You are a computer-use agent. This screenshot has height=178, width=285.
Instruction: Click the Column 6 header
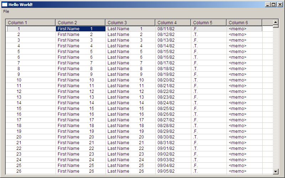[x=244, y=23]
